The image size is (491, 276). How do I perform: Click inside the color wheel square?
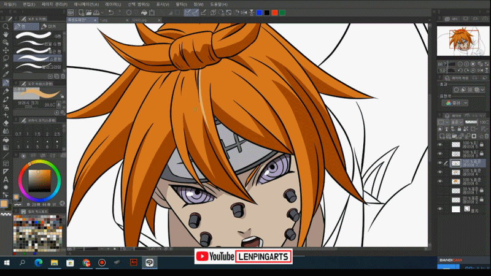[x=39, y=180]
